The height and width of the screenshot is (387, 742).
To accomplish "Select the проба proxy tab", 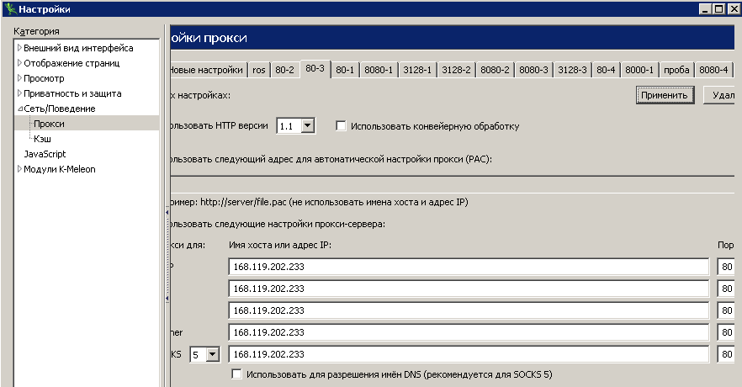I will pos(676,70).
